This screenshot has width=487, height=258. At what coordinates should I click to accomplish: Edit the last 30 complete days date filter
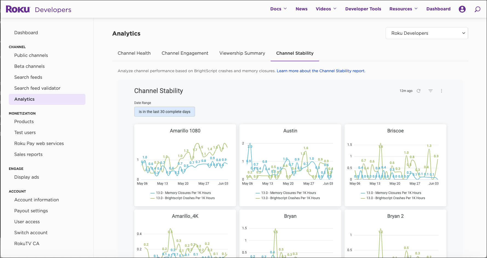point(164,112)
